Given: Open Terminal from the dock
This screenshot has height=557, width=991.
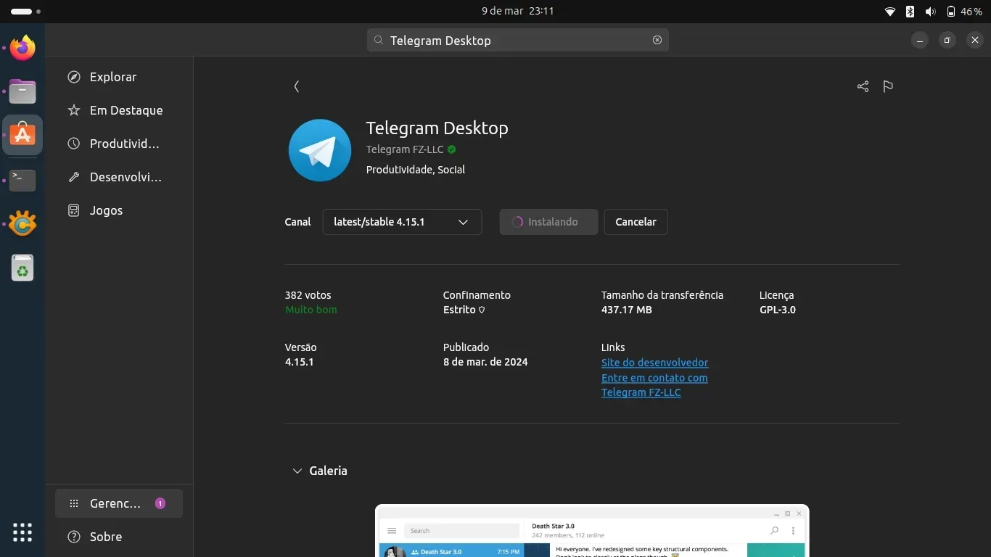Looking at the screenshot, I should (22, 180).
